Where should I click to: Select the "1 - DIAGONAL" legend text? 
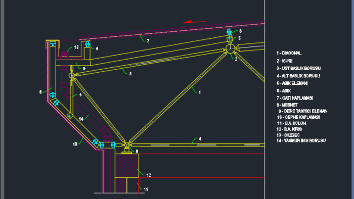289,53
